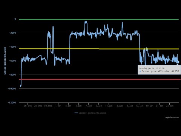Click the y-axis label 0

[x=15, y=19]
